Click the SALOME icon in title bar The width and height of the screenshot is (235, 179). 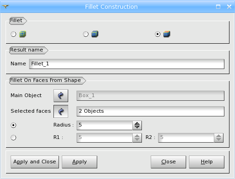6,6
